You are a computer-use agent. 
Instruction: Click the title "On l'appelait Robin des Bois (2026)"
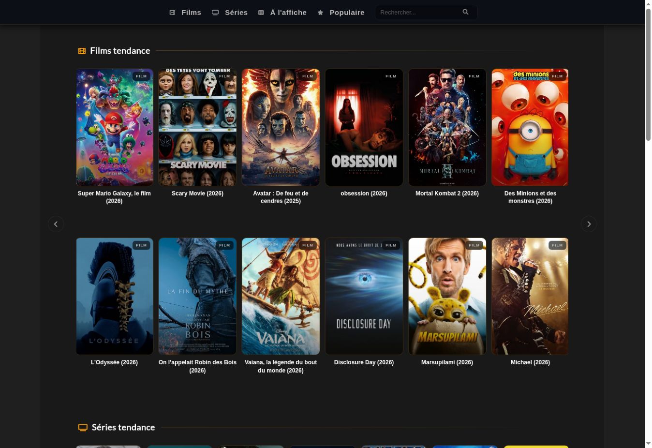198,366
